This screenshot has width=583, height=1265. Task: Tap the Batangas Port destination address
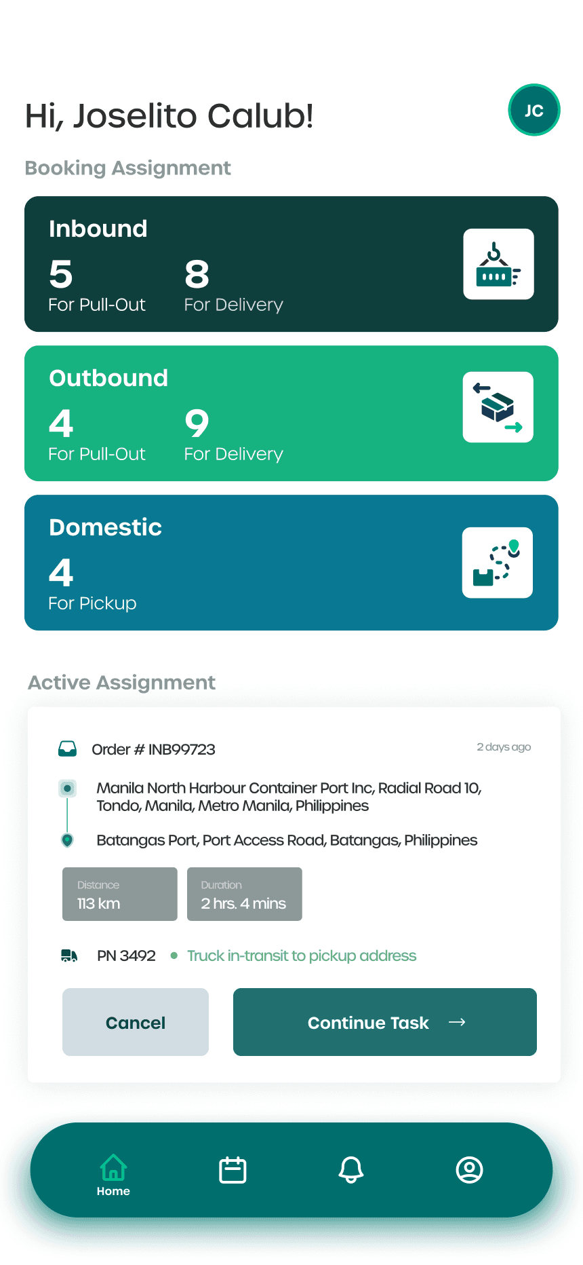pos(287,840)
